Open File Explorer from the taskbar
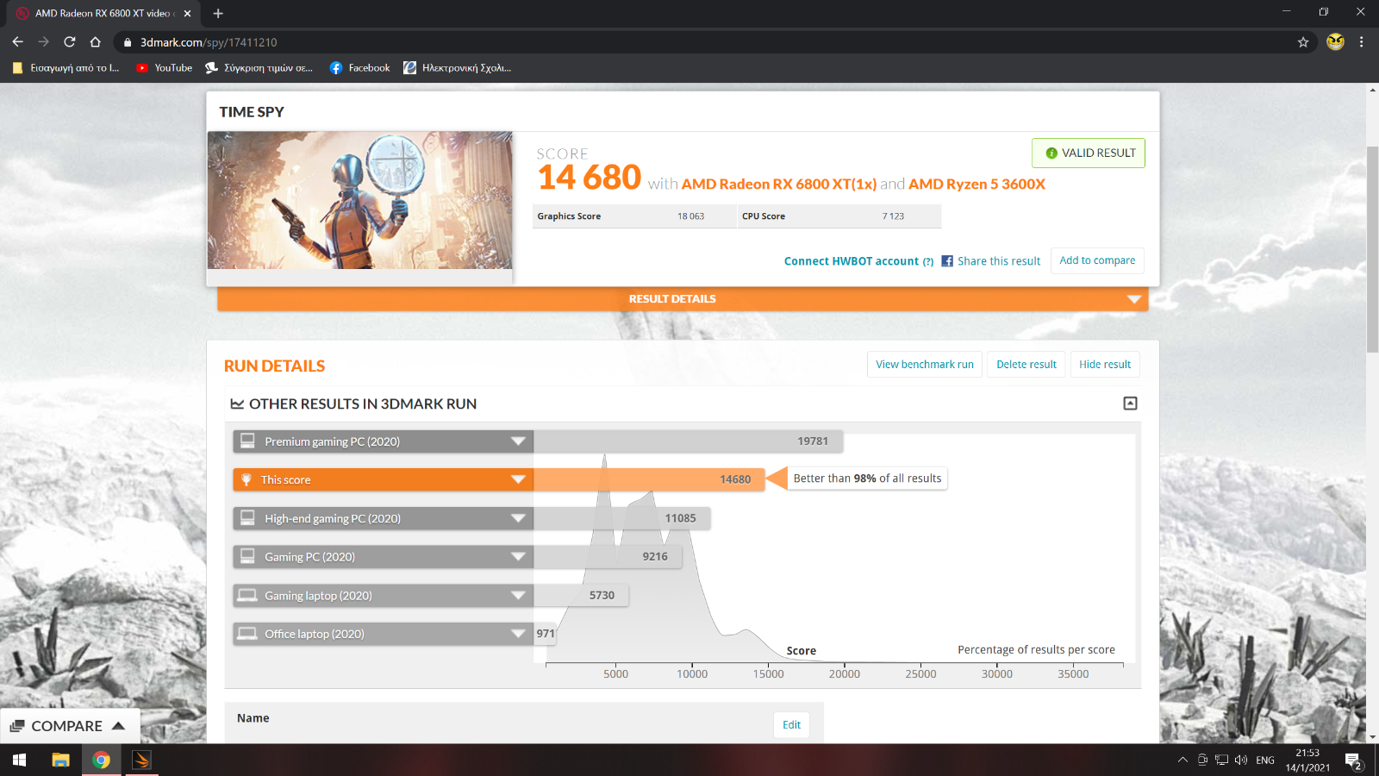Image resolution: width=1379 pixels, height=776 pixels. (60, 760)
